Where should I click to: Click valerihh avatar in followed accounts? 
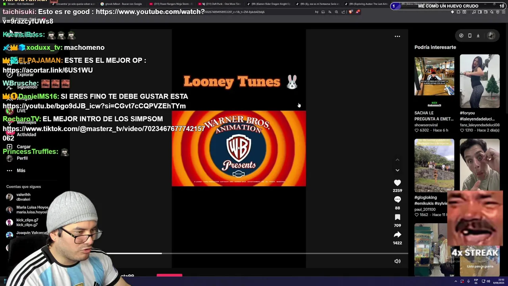click(x=10, y=197)
